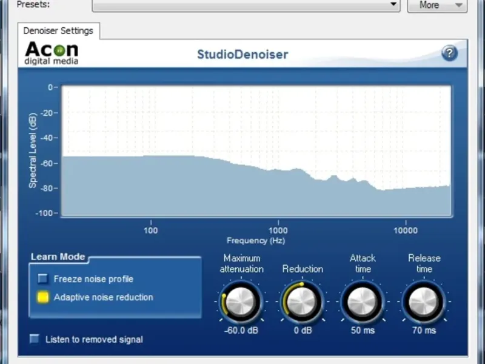Image resolution: width=485 pixels, height=364 pixels.
Task: Click the Maximum attenuation knob
Action: point(241,302)
